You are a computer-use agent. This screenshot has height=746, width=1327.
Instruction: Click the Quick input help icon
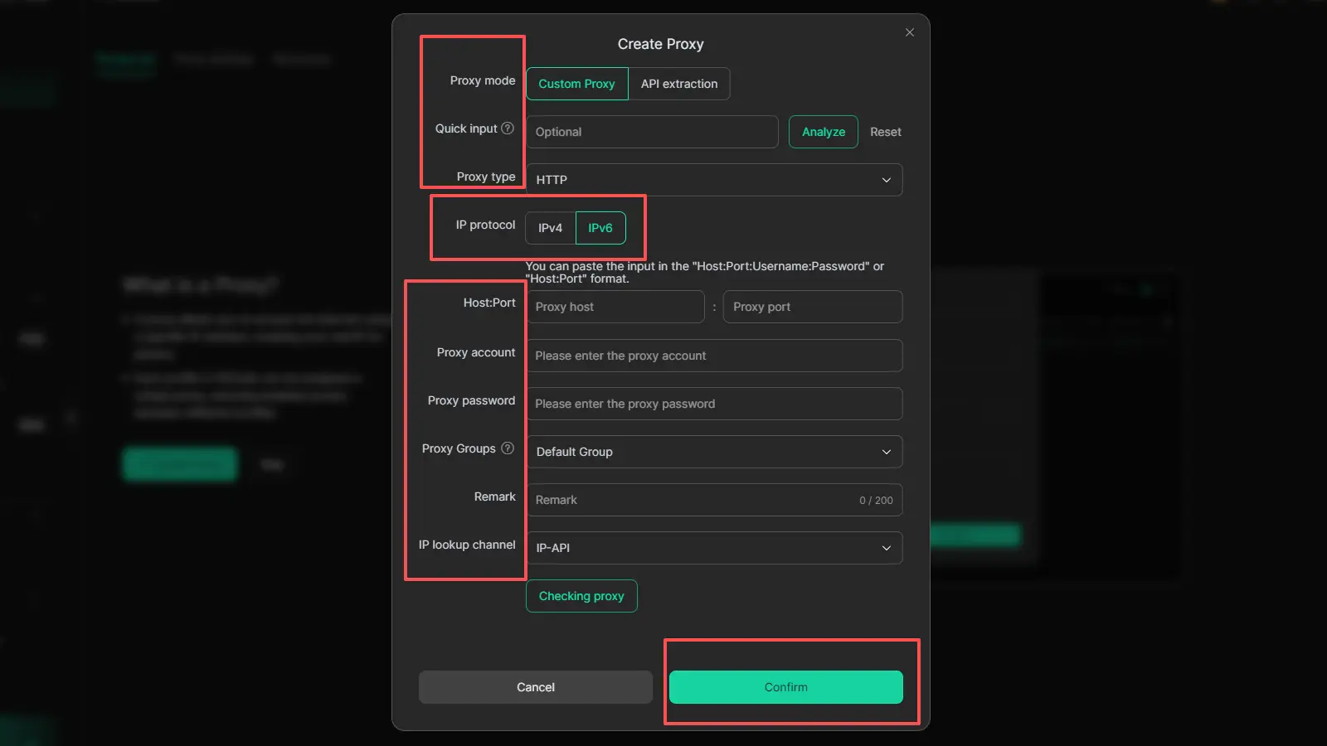[x=508, y=128]
